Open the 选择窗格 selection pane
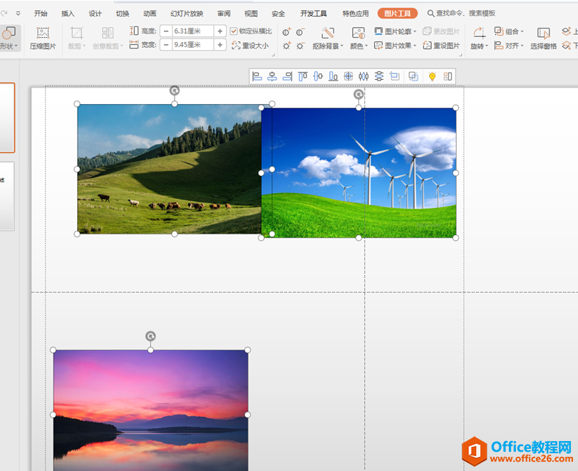Screen dimensions: 578x471 click(544, 38)
